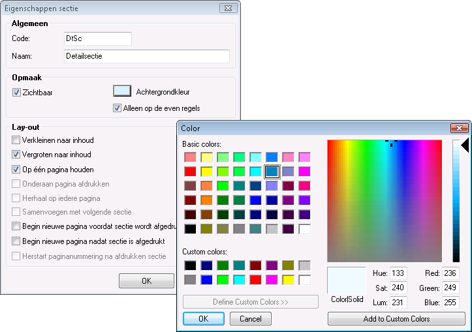The width and height of the screenshot is (472, 332).
Task: Toggle Alleen op de even regels checkbox
Action: click(117, 108)
